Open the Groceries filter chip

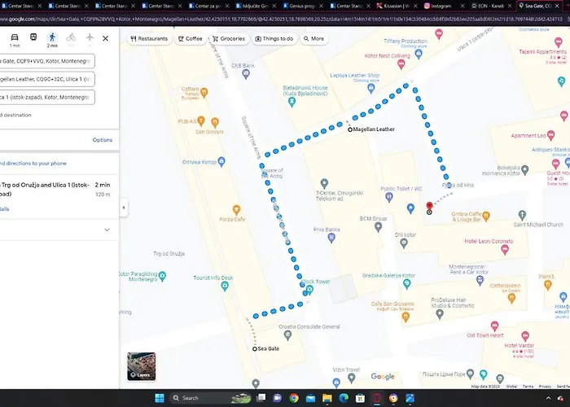pyautogui.click(x=229, y=38)
